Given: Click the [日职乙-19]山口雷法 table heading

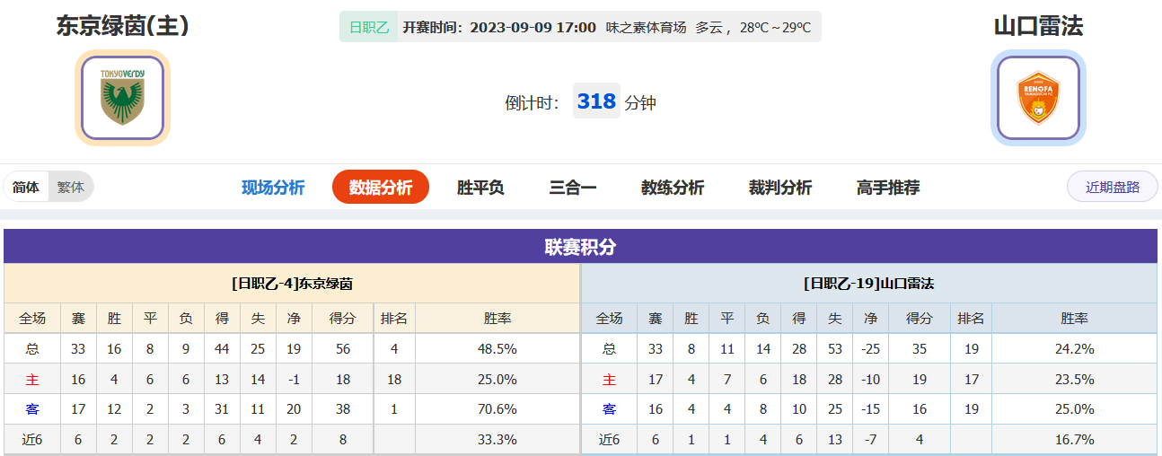Looking at the screenshot, I should click(x=868, y=284).
